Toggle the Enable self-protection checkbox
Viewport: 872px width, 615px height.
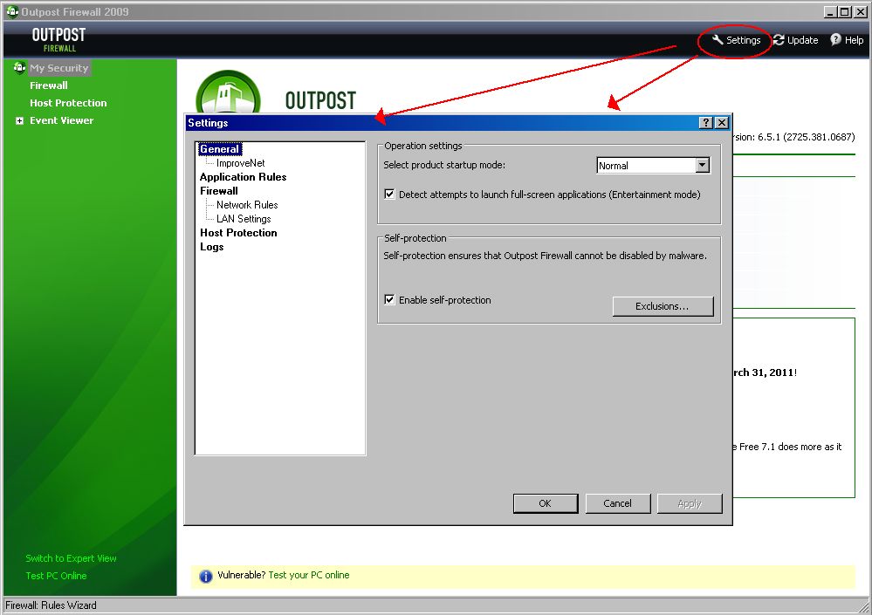tap(389, 299)
